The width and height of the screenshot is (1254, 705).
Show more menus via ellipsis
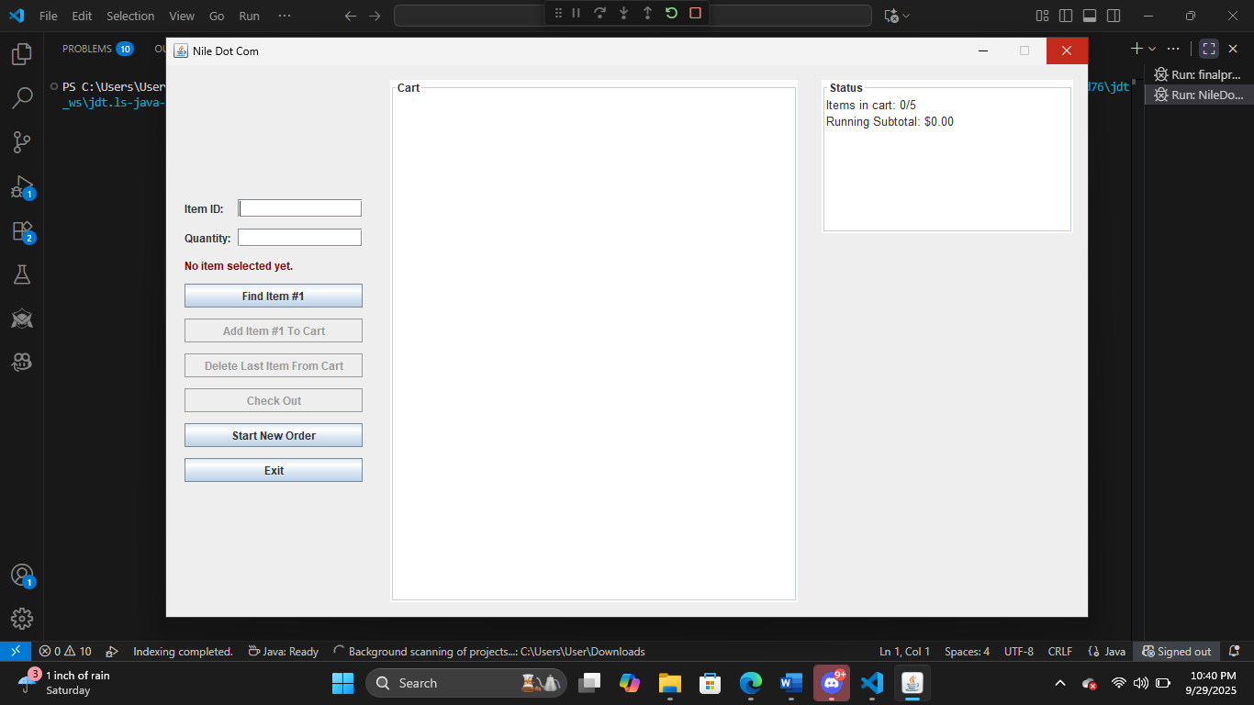point(285,16)
